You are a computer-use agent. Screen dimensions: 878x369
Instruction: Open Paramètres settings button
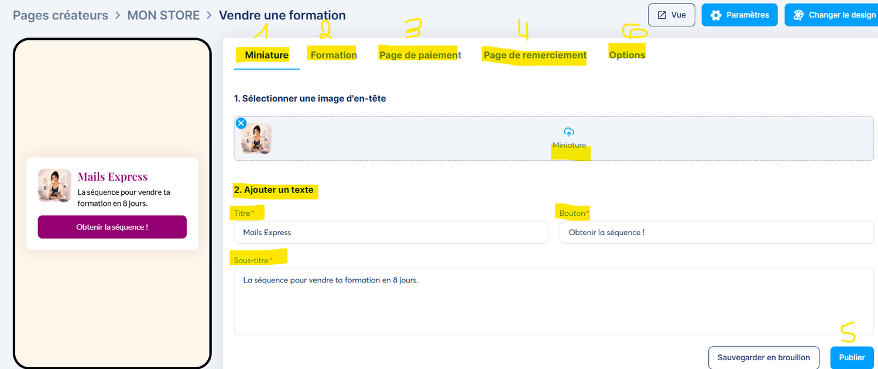[x=739, y=15]
